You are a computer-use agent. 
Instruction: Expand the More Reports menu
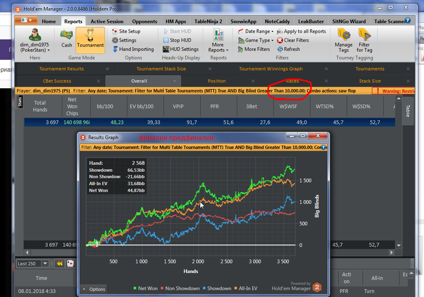[218, 41]
